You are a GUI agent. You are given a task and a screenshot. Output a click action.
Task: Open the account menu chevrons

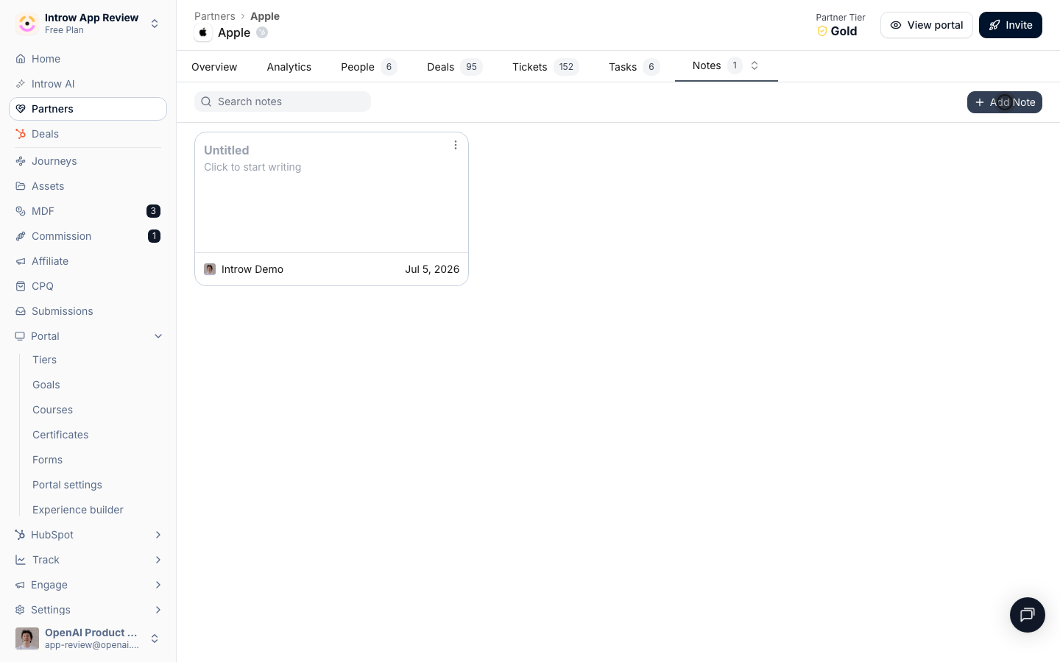155,638
